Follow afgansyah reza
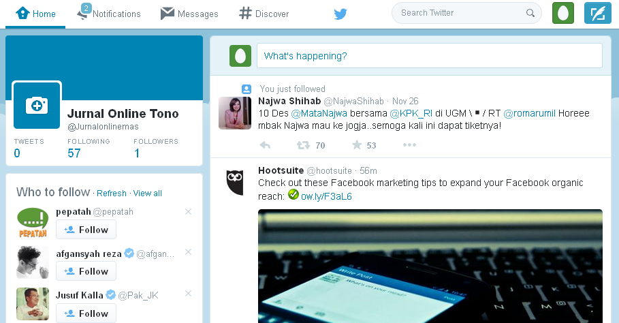The width and height of the screenshot is (619, 323). [x=86, y=271]
